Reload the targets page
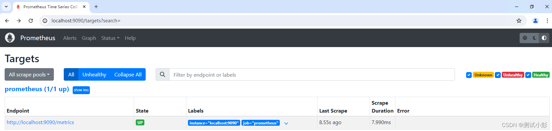Viewport: 552px width, 131px height. (x=31, y=21)
